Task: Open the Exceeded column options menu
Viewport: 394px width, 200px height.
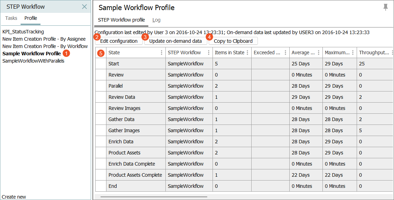Action: coord(285,53)
